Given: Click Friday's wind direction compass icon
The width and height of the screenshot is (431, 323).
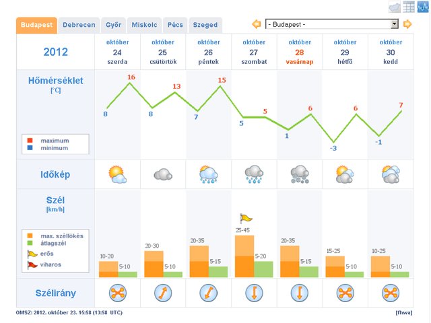Looking at the screenshot, I should (208, 294).
